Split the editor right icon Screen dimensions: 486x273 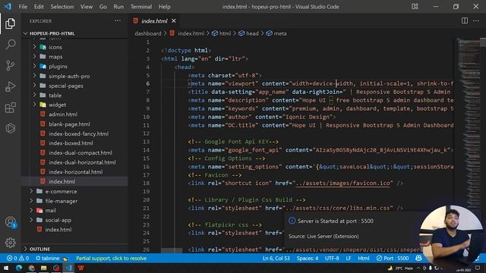point(464,20)
